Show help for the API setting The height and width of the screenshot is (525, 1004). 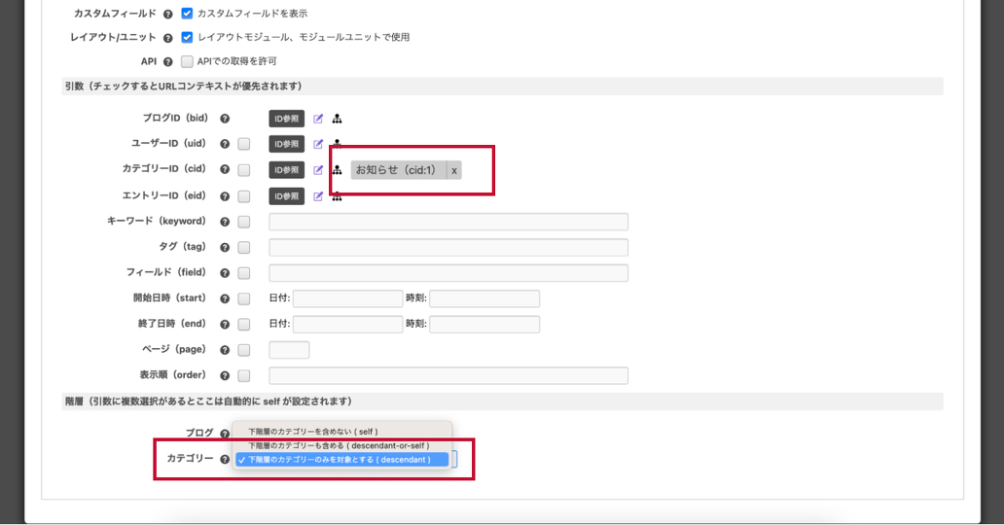point(168,62)
